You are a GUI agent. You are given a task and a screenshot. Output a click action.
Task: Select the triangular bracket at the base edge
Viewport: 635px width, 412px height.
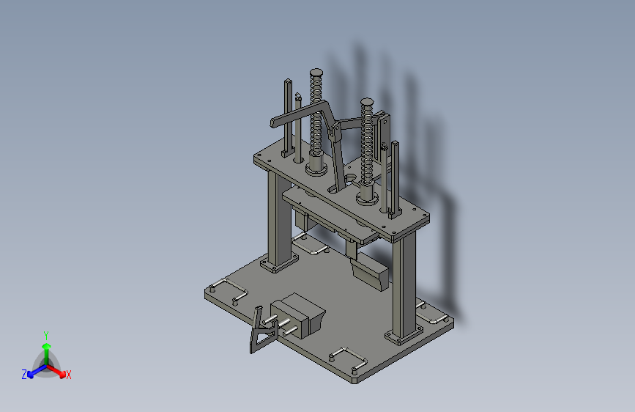coord(263,331)
